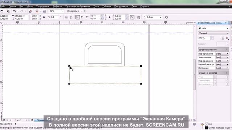This screenshot has width=232, height=130.
Task: Click the Convert to curves icon
Action: [x=166, y=17]
